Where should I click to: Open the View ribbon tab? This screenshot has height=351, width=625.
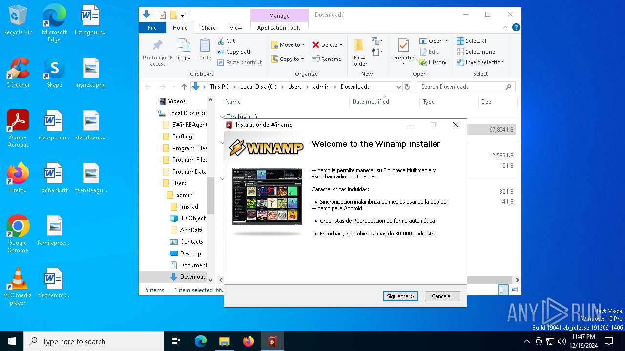click(236, 28)
